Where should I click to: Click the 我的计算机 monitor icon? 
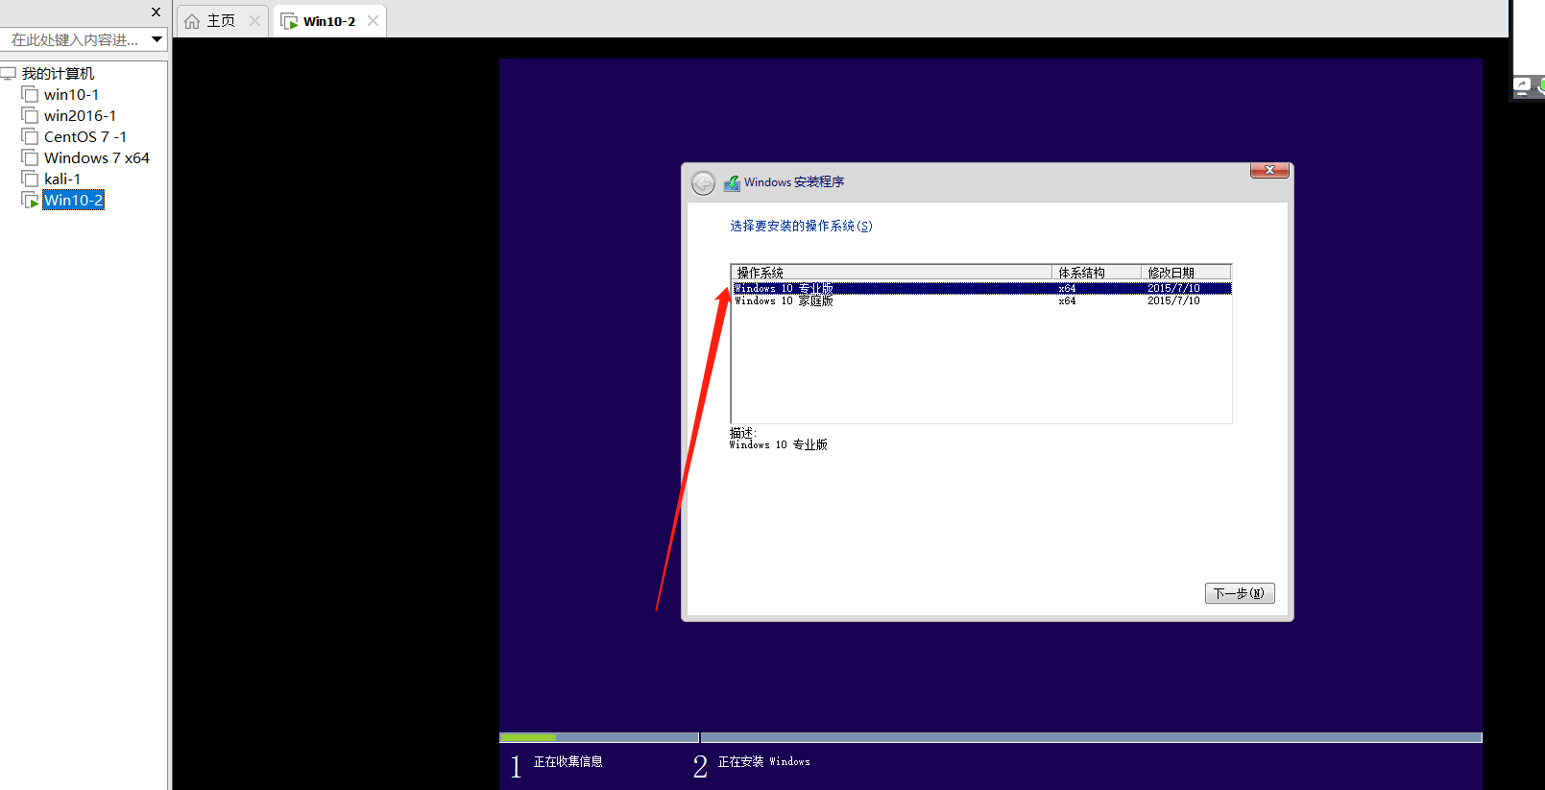[x=9, y=73]
